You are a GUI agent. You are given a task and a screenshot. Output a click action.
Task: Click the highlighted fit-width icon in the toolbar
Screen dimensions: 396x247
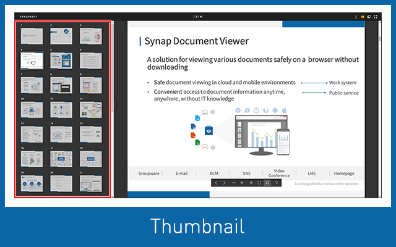(x=267, y=183)
